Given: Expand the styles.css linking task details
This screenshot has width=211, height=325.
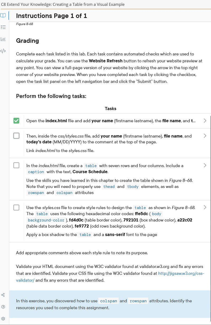Looking at the screenshot, I should [x=205, y=136].
